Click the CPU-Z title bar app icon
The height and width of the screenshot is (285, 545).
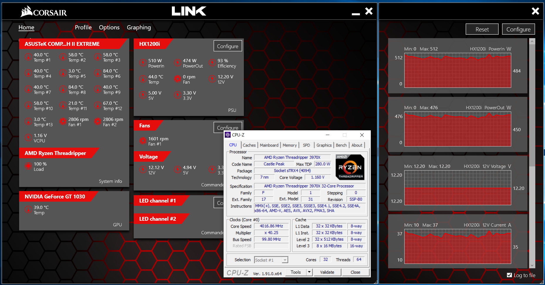[228, 135]
